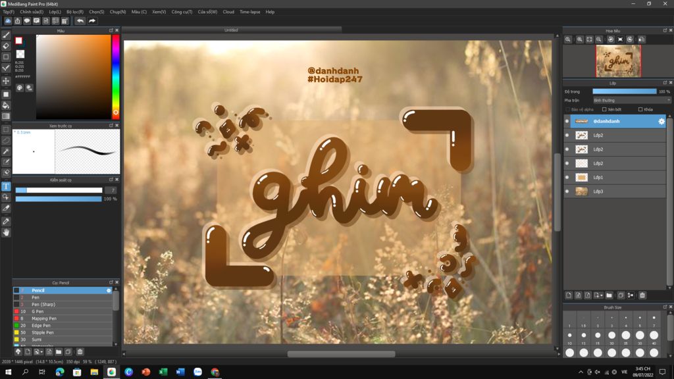Open the Chỉnh sửa(E) menu
This screenshot has height=379, width=674.
tap(32, 12)
